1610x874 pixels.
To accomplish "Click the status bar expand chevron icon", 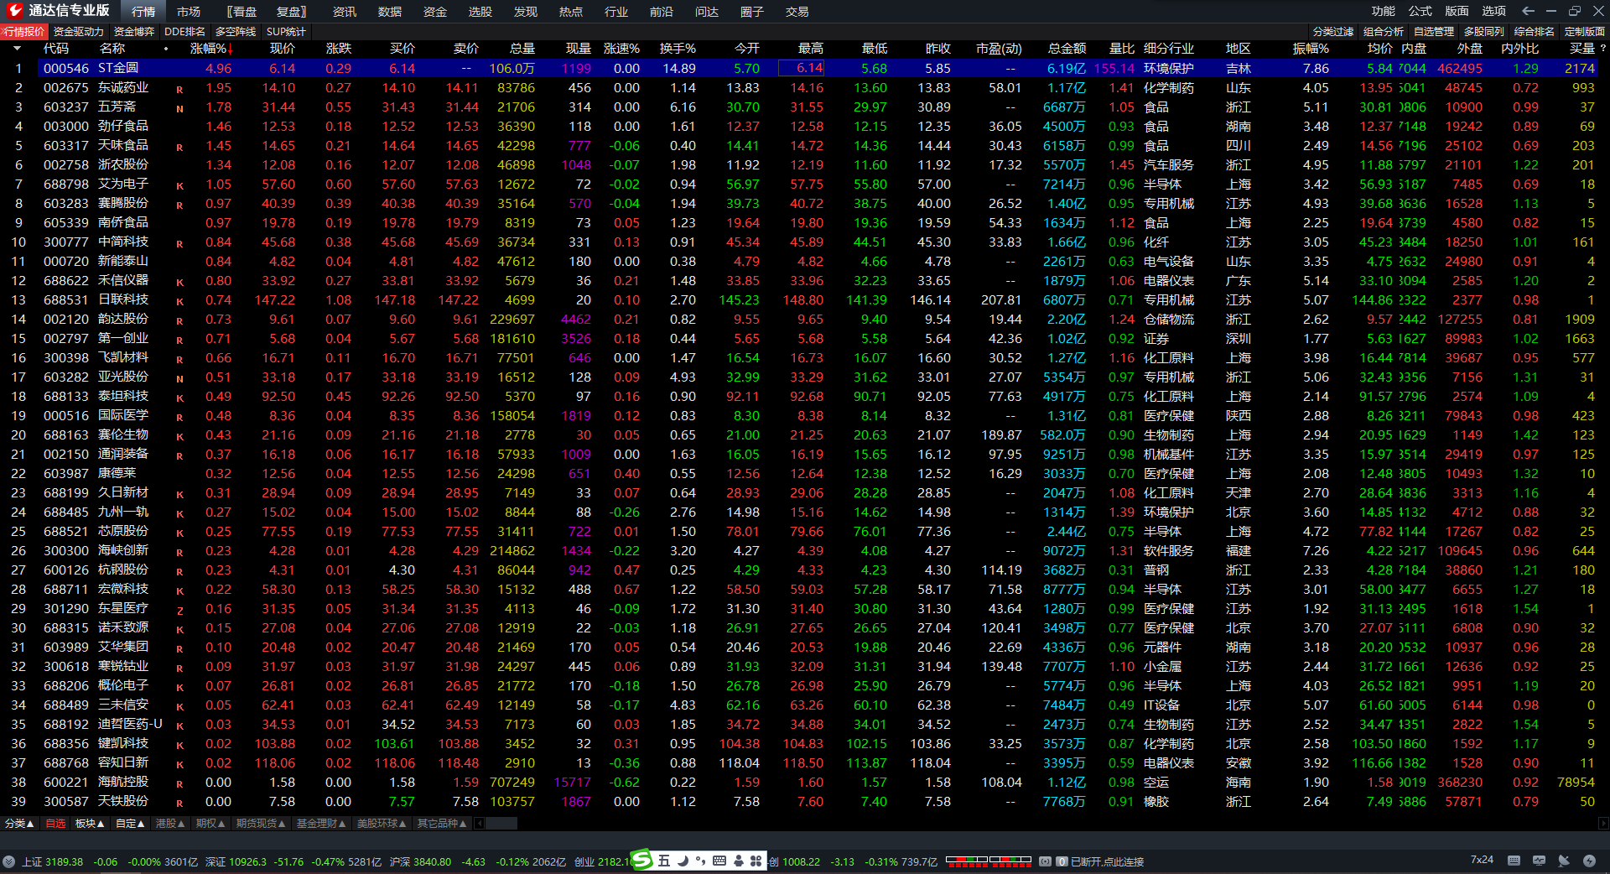I will point(8,861).
